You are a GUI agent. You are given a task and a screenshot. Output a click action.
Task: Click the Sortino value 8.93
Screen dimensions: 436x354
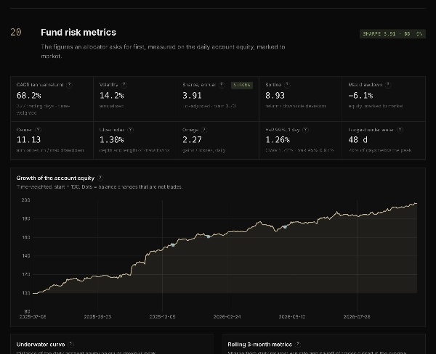click(275, 96)
